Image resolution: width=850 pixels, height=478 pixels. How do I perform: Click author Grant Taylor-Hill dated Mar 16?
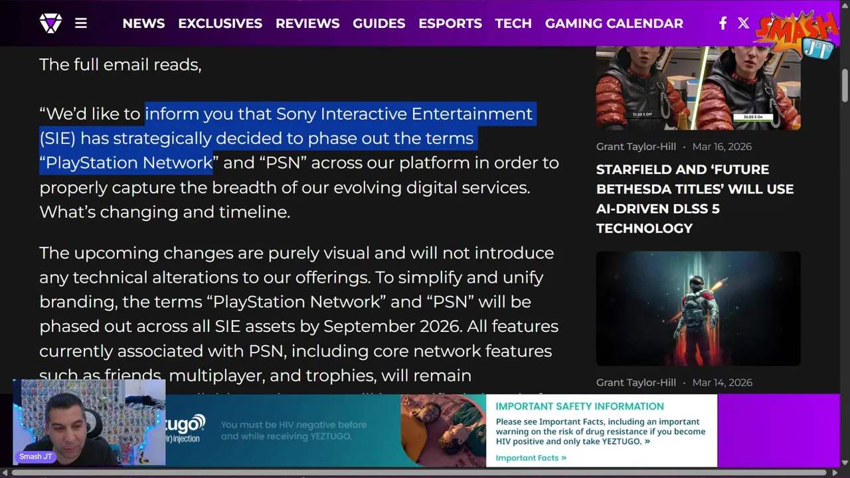(636, 146)
